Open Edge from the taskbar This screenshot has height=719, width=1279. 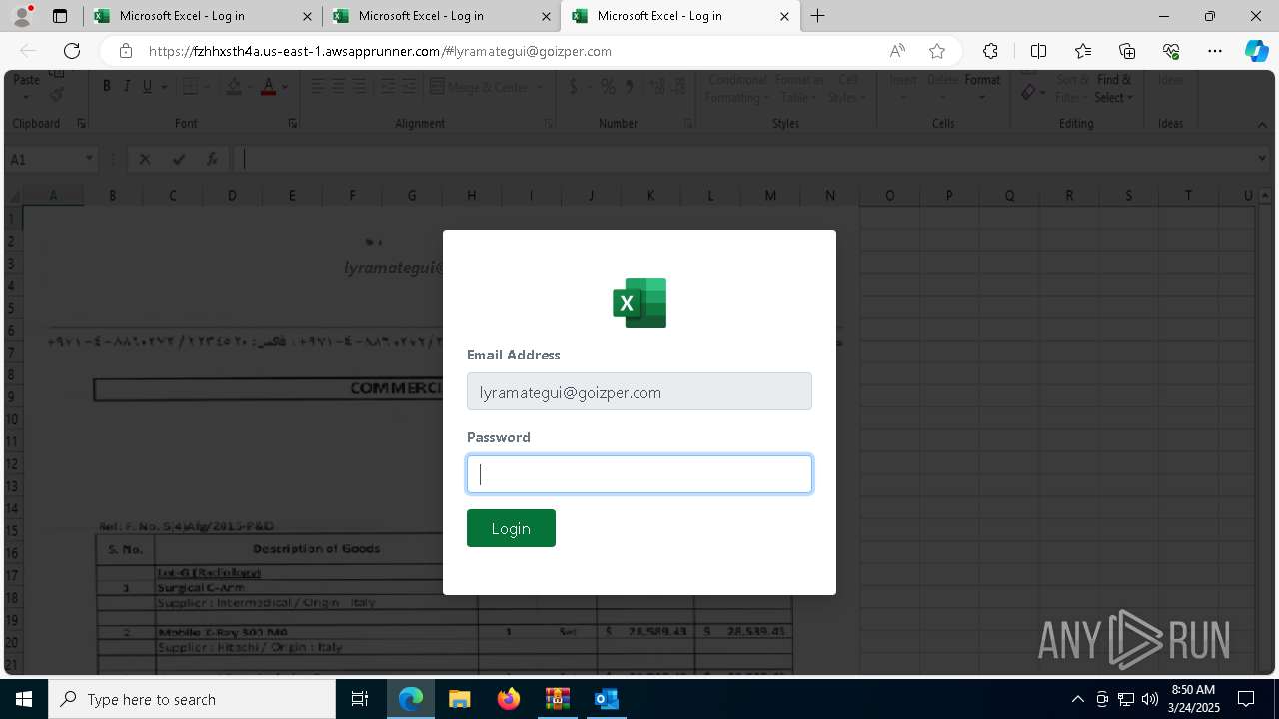point(411,699)
